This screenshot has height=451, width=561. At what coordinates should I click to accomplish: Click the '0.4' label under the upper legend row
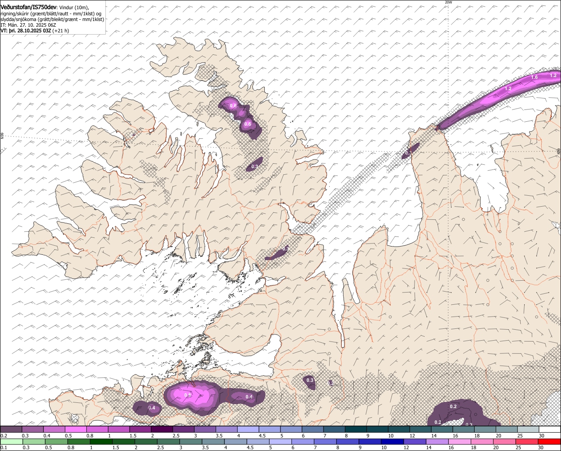click(47, 436)
